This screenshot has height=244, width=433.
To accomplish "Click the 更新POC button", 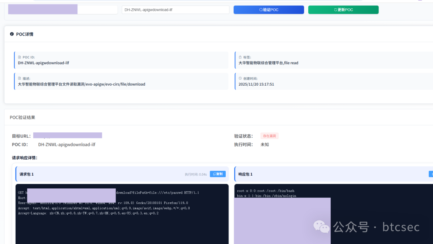I will [343, 10].
